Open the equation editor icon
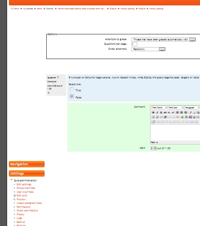Screen dimensions: 200x226 pos(190,117)
